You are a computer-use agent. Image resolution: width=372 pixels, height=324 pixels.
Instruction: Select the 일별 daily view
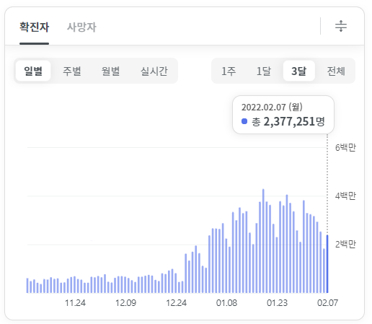33,71
